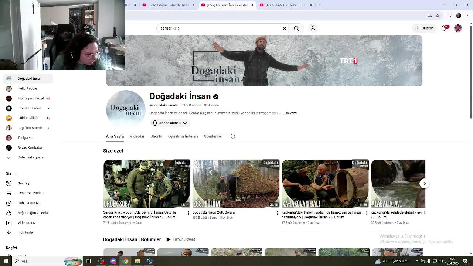Bookmark this page with the star icon
Viewport: 473px width, 266px height.
point(438,16)
